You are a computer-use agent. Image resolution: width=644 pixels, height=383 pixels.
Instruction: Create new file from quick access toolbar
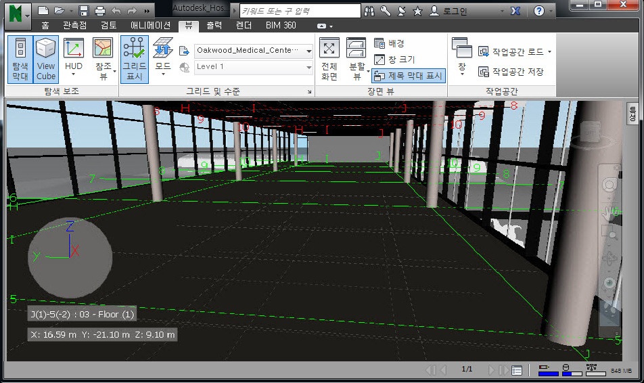coord(43,11)
